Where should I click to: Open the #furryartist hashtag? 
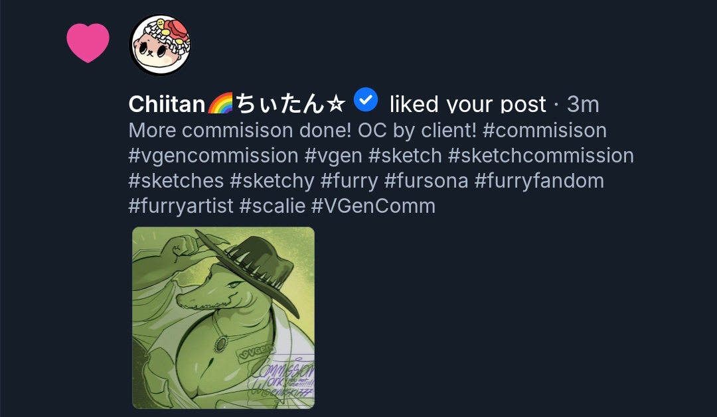[x=181, y=206]
